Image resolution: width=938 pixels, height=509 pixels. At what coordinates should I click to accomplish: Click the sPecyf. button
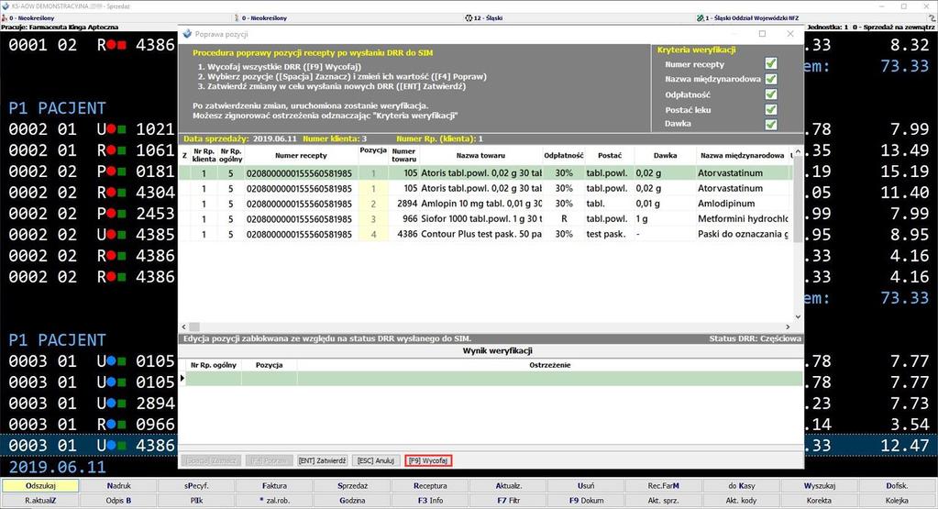tap(196, 486)
